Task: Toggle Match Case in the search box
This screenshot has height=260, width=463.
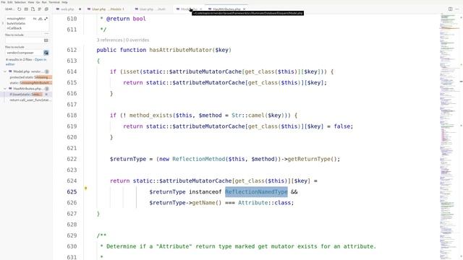Action: (35, 19)
